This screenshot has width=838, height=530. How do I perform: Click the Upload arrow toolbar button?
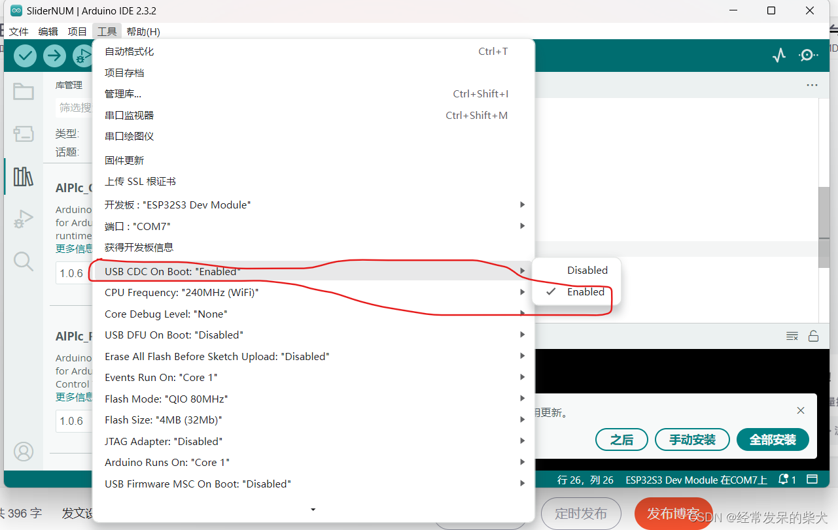tap(55, 56)
